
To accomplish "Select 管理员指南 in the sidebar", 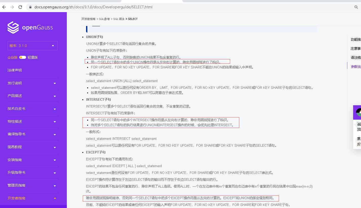I will pos(16,185).
